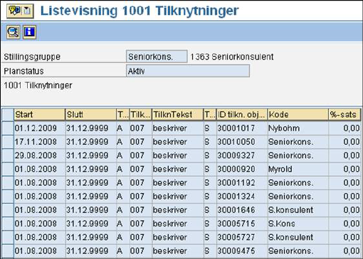The height and width of the screenshot is (259, 363).
Task: Select row selector for Myrold entry
Action: tap(8, 169)
